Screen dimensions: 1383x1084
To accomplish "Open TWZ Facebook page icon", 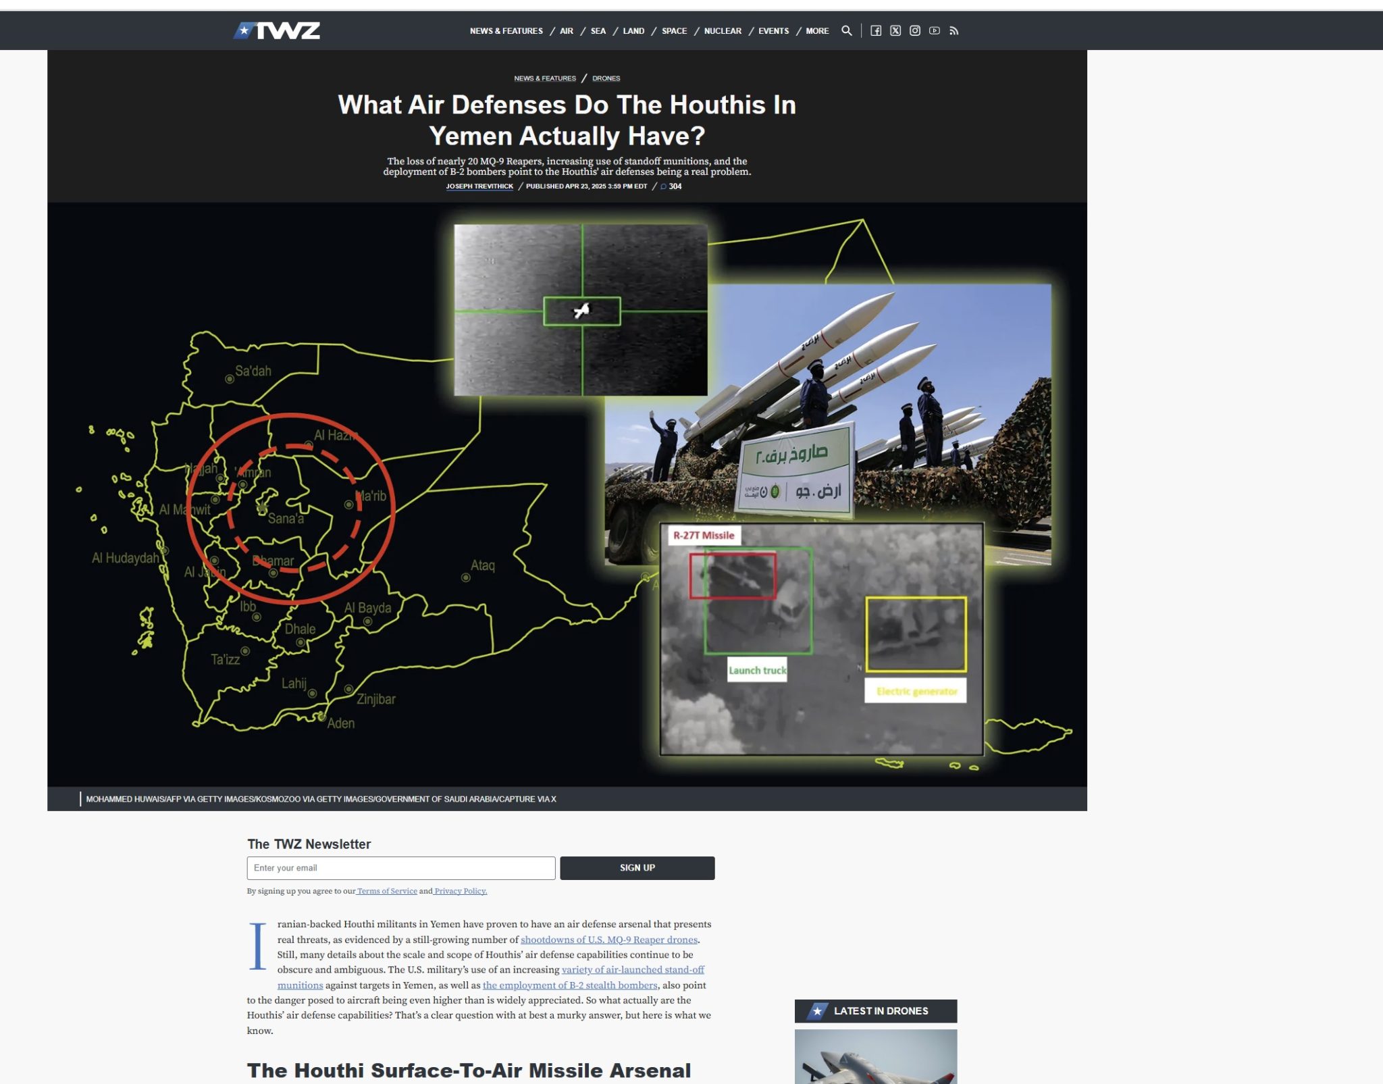I will click(x=876, y=30).
